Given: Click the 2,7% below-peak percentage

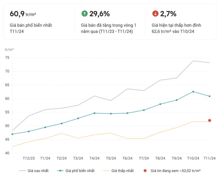Looking at the screenshot, I should pos(168,14).
